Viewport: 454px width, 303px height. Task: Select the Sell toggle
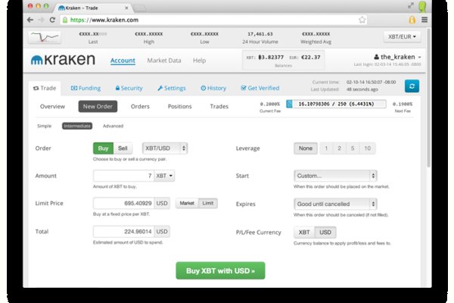(x=123, y=148)
